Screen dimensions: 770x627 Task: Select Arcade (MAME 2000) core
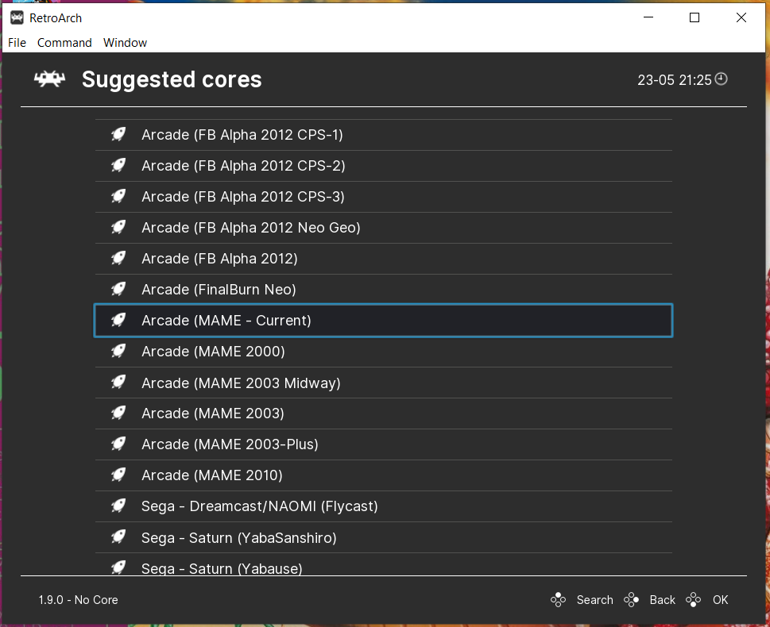[x=384, y=352]
